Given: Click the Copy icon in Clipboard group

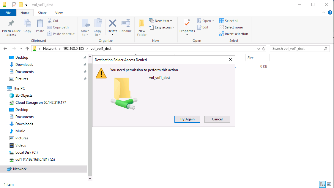Looking at the screenshot, I should pos(27,23).
